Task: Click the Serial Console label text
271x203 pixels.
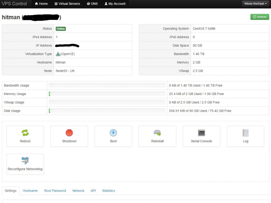Action: (x=201, y=141)
